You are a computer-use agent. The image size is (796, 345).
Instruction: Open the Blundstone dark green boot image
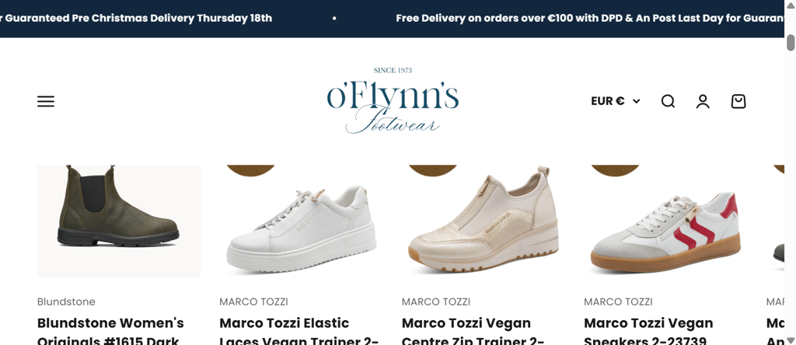pos(119,221)
